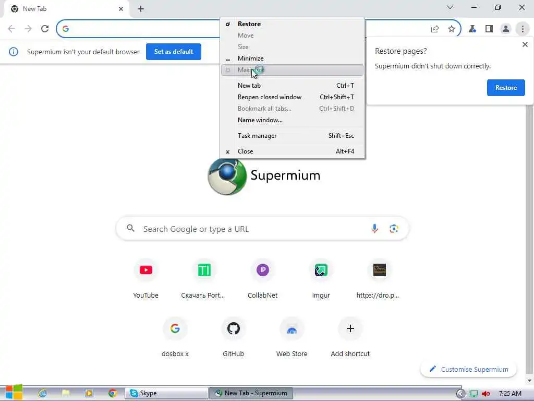The image size is (534, 401).
Task: Open File Explorer folder icon in taskbar
Action: (66, 393)
